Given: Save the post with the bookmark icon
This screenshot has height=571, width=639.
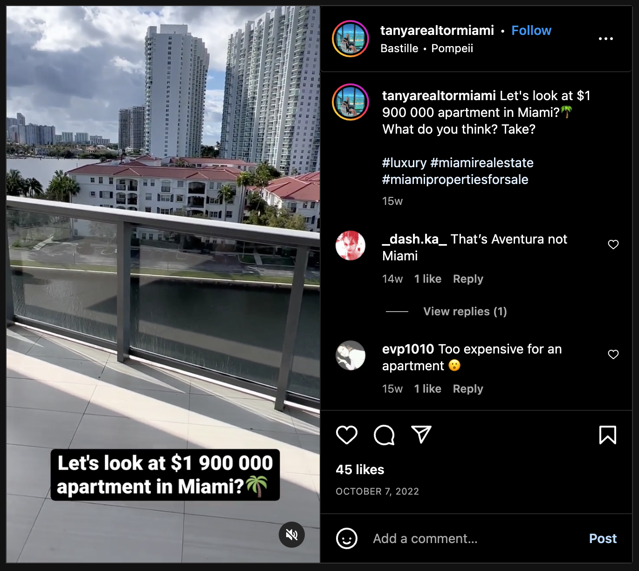Looking at the screenshot, I should pyautogui.click(x=607, y=435).
